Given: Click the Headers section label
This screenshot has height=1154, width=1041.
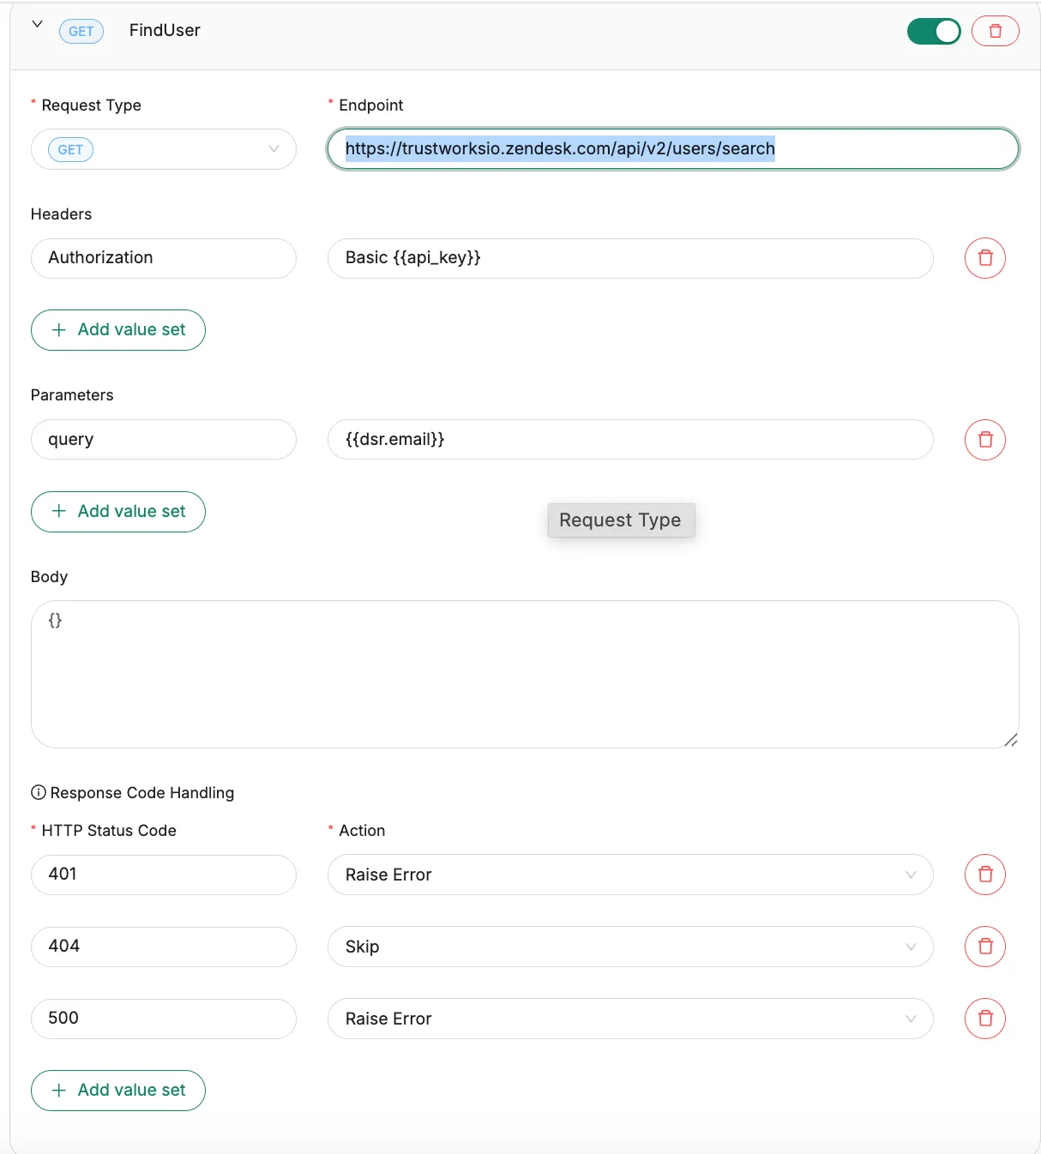Looking at the screenshot, I should pos(61,214).
